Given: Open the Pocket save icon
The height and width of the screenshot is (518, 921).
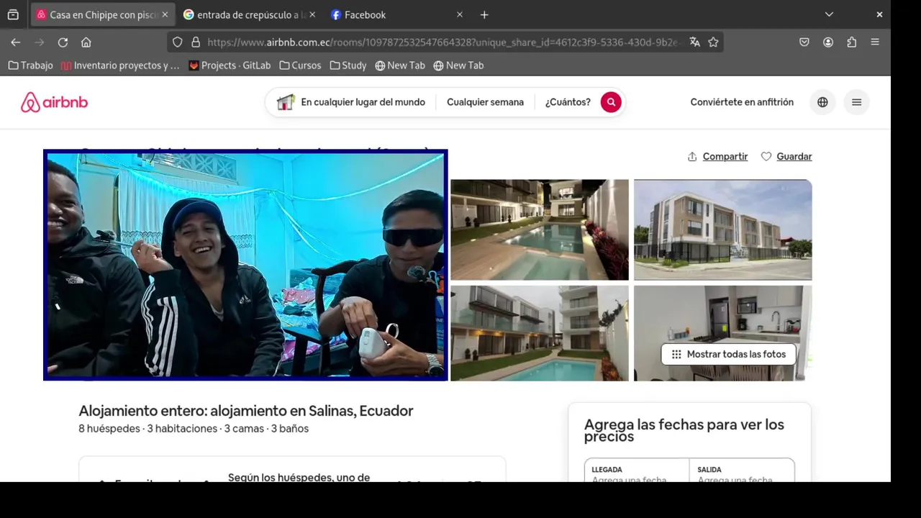Looking at the screenshot, I should pyautogui.click(x=804, y=42).
